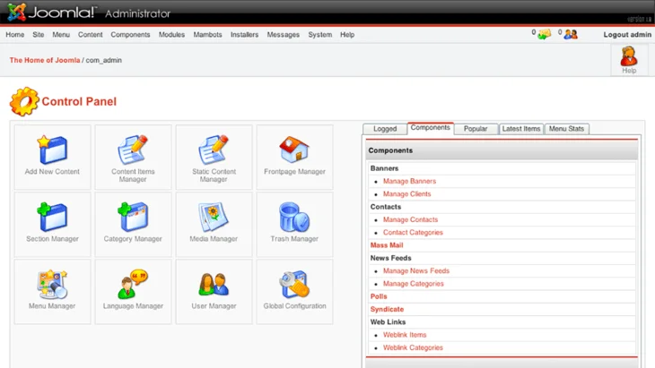Image resolution: width=655 pixels, height=368 pixels.
Task: Open the Help menu in menu bar
Action: point(347,35)
